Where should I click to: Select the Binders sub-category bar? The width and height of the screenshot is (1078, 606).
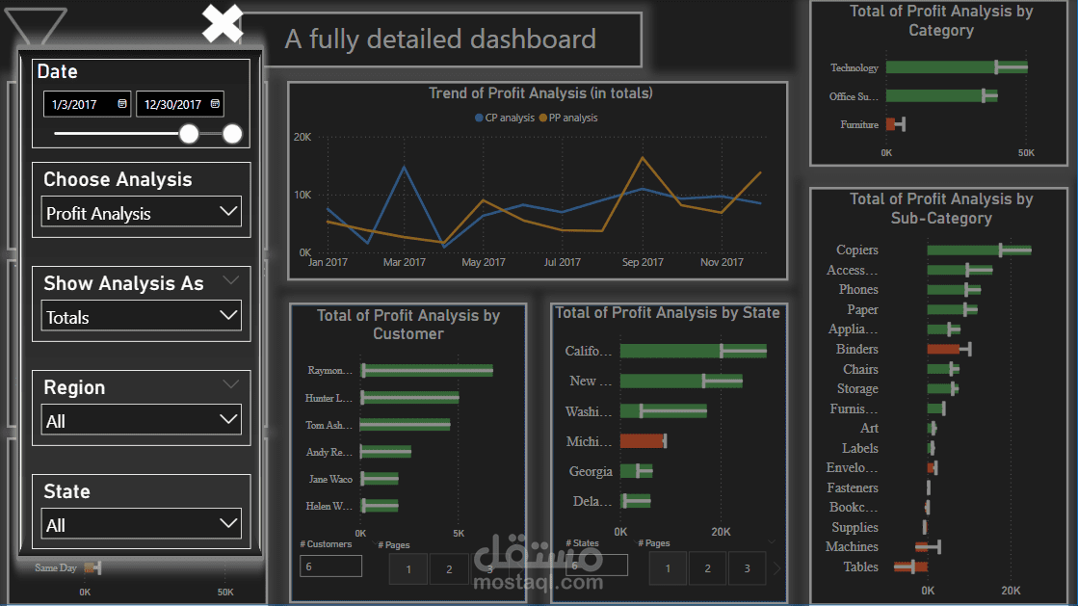[943, 350]
